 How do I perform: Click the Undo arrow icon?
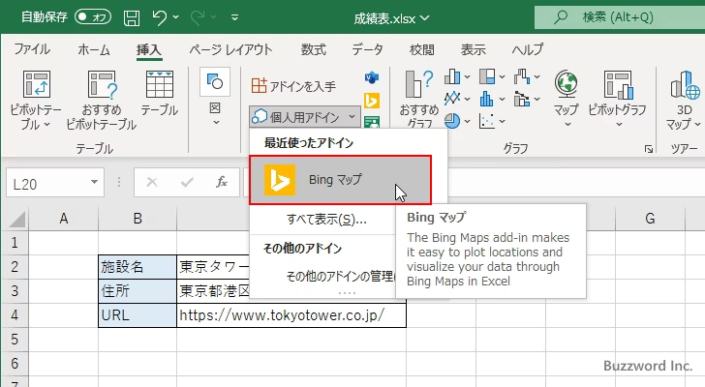159,17
